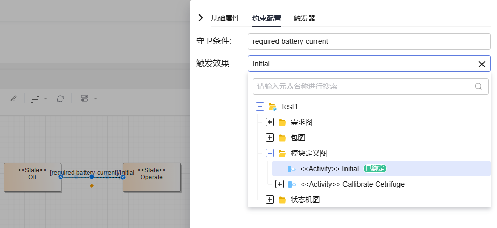The height and width of the screenshot is (228, 497).
Task: Click the element name search box
Action: point(363,86)
